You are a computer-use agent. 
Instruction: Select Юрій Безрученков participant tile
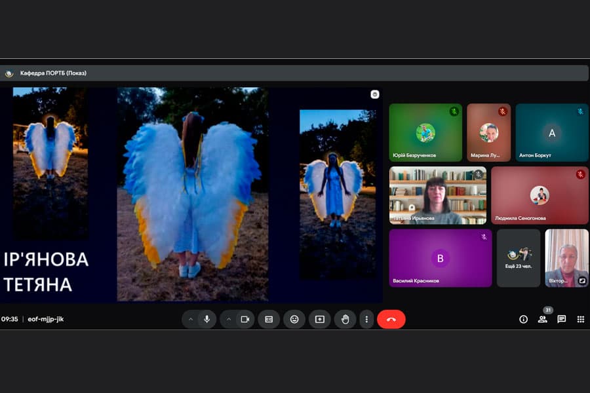point(425,133)
